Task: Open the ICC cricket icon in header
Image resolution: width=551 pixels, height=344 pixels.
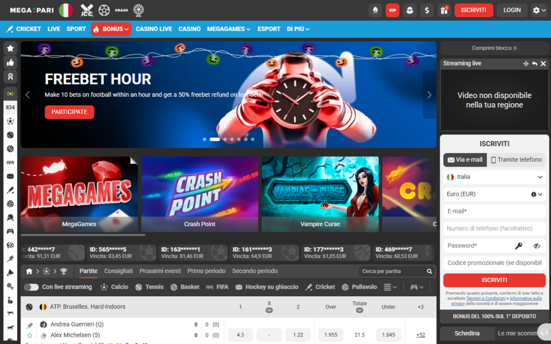Action: tap(87, 10)
